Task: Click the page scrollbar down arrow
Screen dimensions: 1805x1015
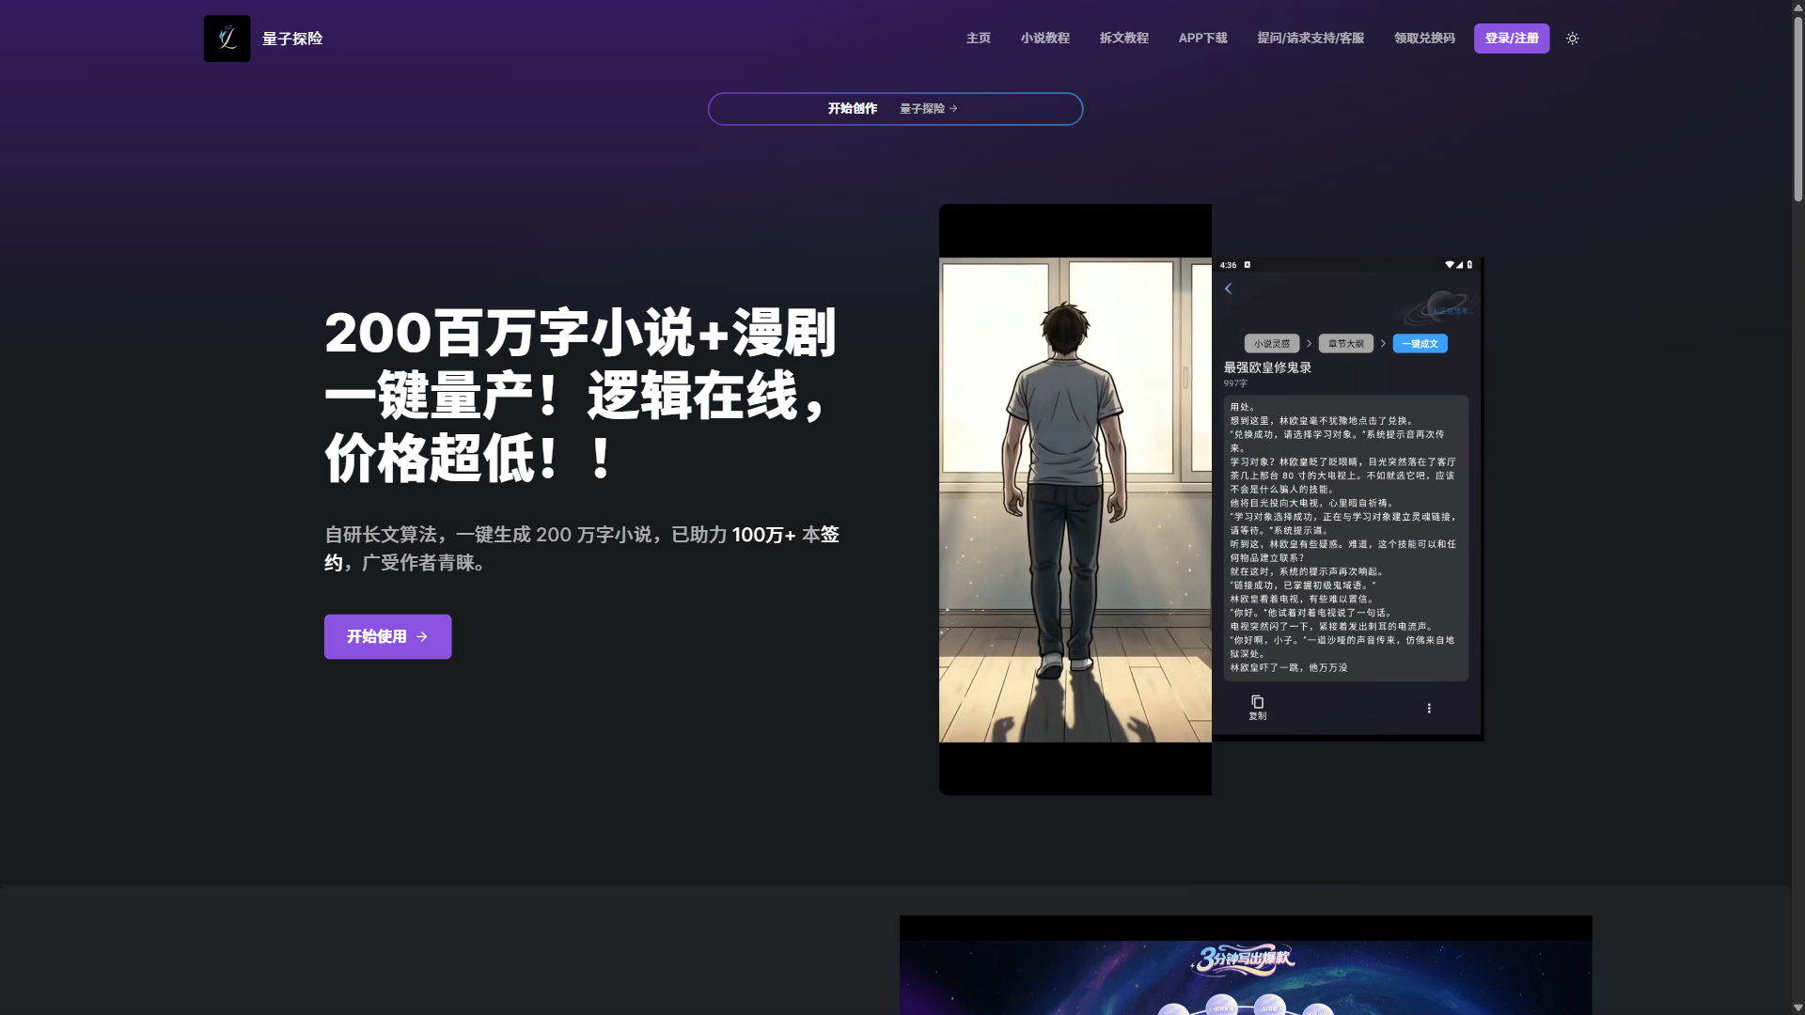Action: (1797, 1007)
